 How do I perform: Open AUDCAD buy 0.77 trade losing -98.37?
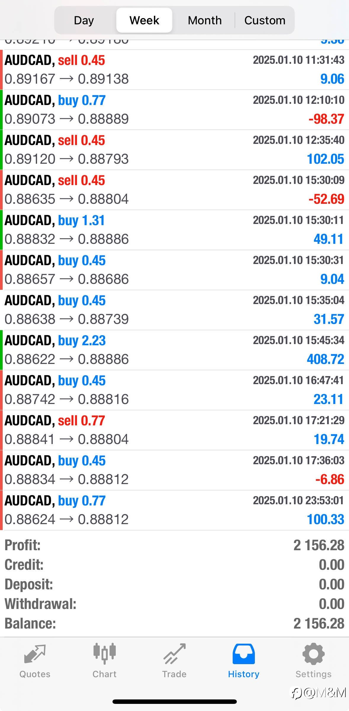click(174, 110)
